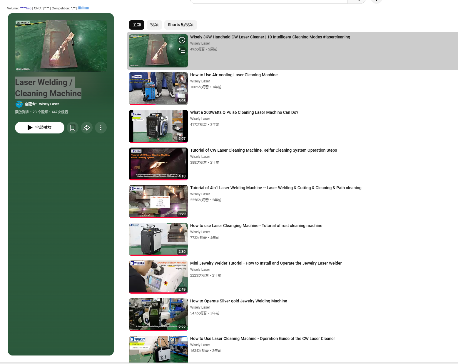The width and height of the screenshot is (458, 364).
Task: Click the 547次观看 • 3年前 view count text
Action: pyautogui.click(x=205, y=313)
